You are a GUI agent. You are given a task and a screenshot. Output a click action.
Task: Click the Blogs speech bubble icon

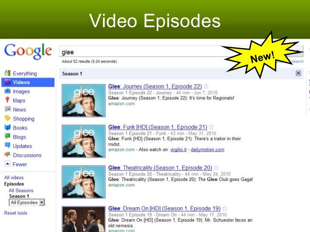pos(8,136)
